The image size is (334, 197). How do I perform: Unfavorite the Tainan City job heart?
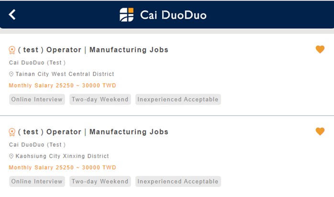tap(320, 49)
